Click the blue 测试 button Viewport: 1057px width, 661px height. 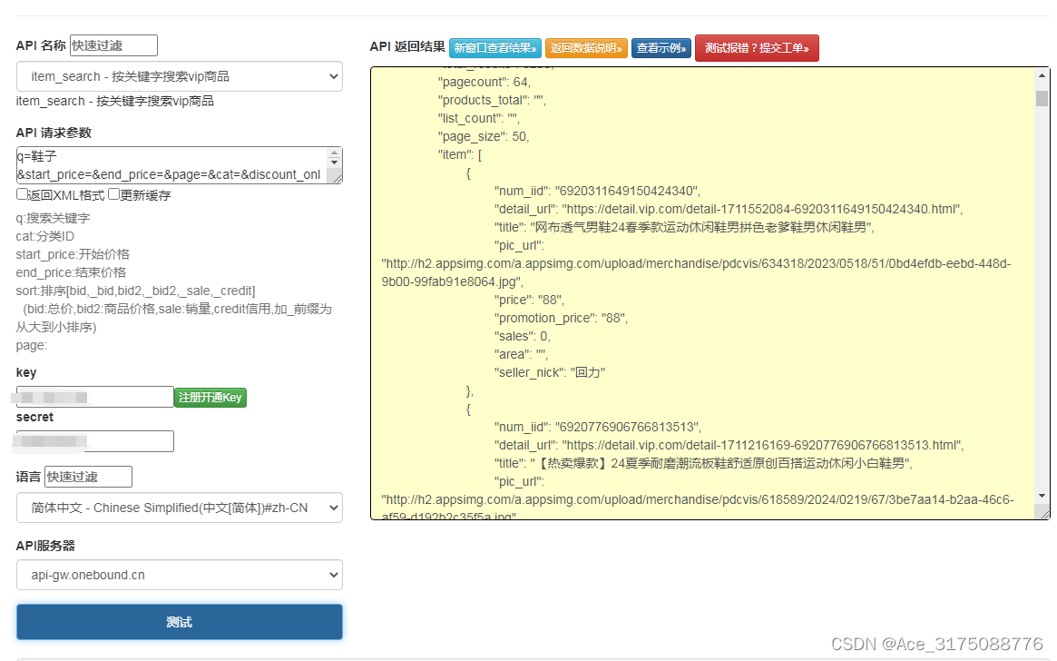tap(180, 622)
